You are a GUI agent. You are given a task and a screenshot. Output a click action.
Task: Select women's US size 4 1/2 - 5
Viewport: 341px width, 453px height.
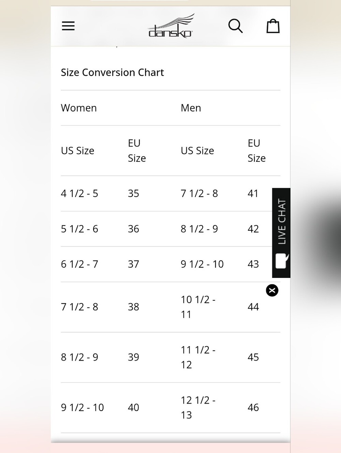pos(79,193)
